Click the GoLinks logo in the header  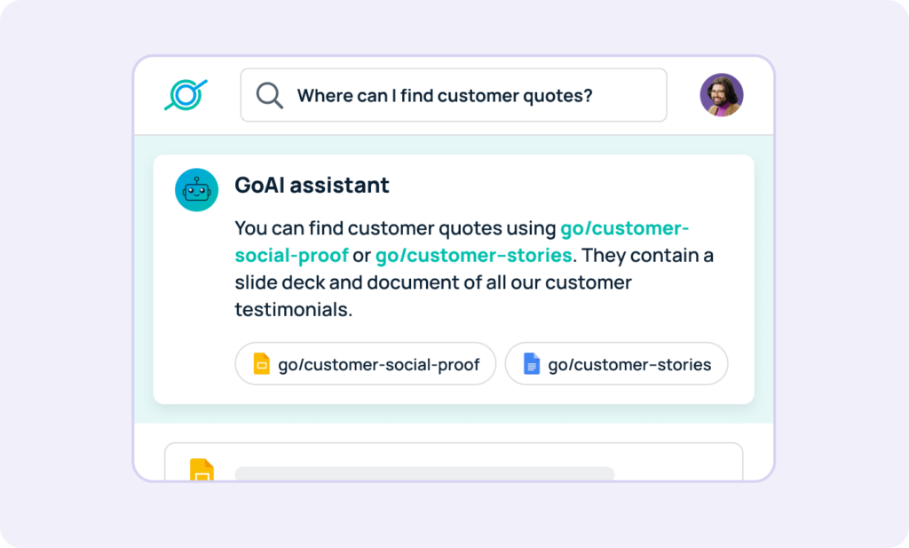[186, 95]
